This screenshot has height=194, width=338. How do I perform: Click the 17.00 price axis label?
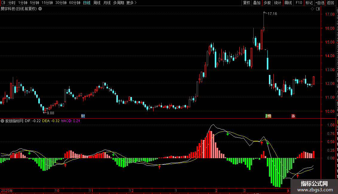point(330,14)
